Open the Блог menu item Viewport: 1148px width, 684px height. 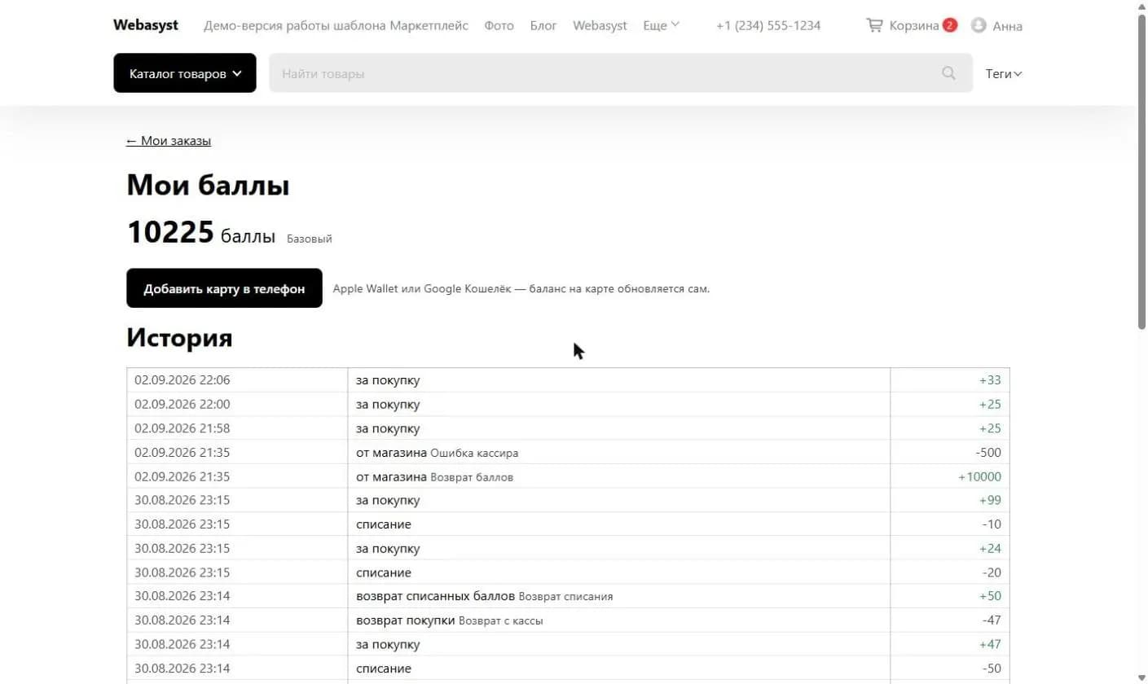(543, 25)
